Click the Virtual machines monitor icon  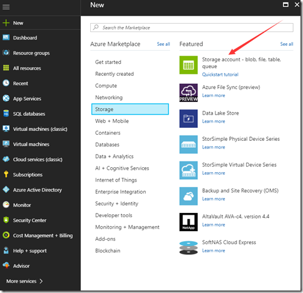click(6, 144)
